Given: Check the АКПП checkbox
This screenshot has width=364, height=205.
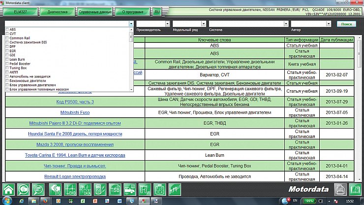Looking at the screenshot, I should point(7,72).
